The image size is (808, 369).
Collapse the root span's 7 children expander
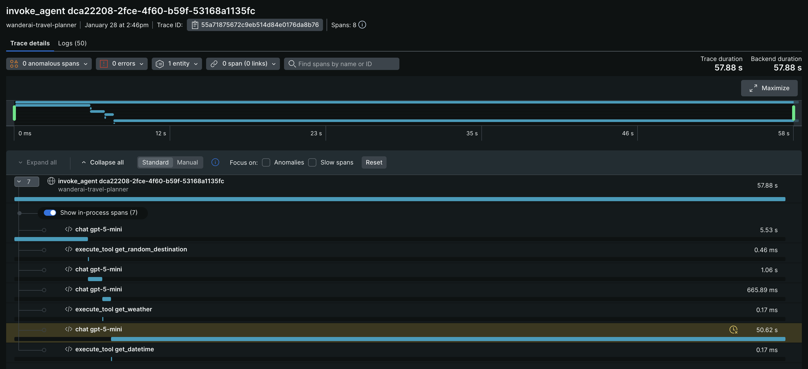pyautogui.click(x=27, y=181)
